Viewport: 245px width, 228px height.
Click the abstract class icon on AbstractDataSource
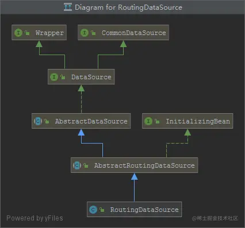[x=38, y=121]
